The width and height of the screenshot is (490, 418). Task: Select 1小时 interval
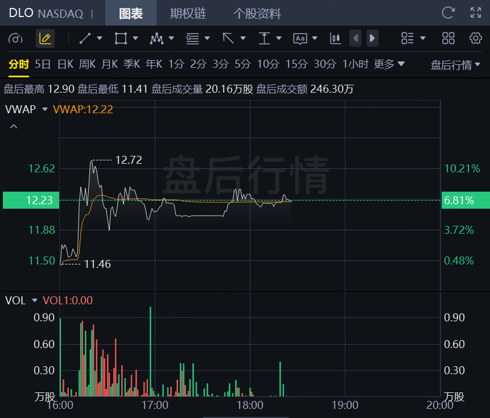[355, 64]
